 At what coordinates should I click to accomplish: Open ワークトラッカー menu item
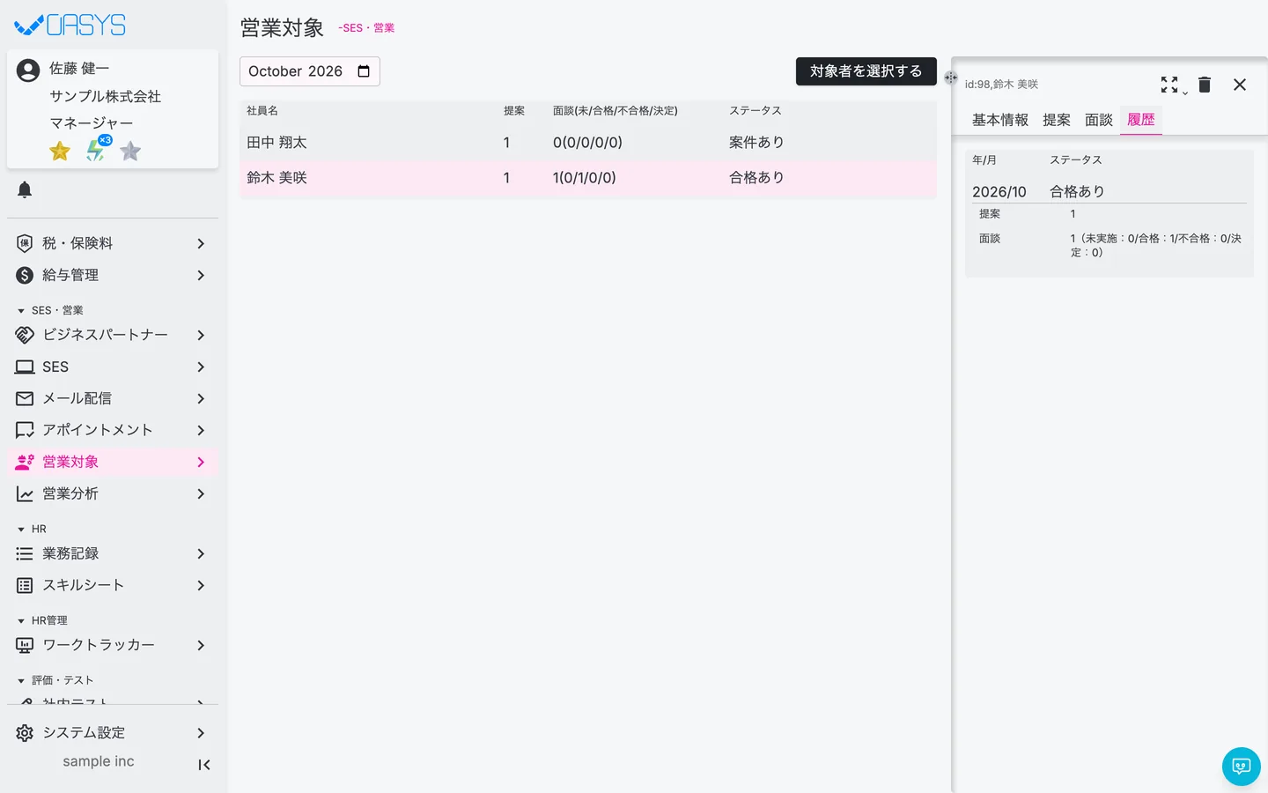point(113,645)
